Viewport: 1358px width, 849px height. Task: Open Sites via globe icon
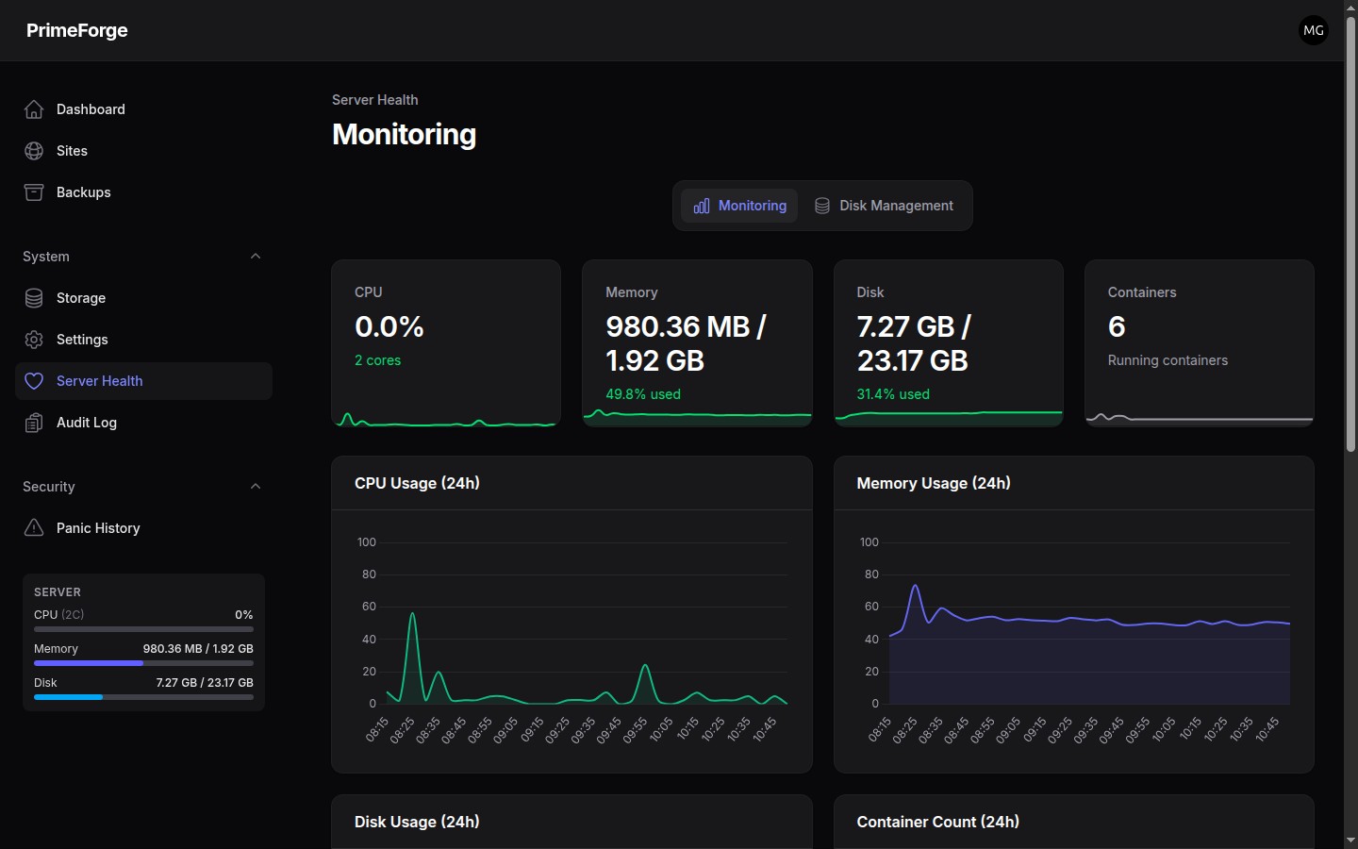[x=34, y=151]
